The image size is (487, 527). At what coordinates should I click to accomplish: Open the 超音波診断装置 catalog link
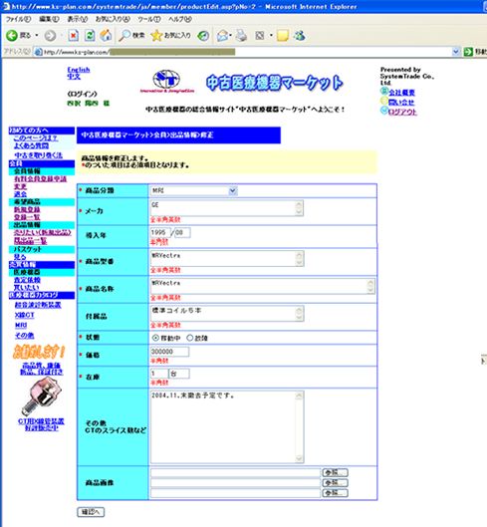click(38, 305)
